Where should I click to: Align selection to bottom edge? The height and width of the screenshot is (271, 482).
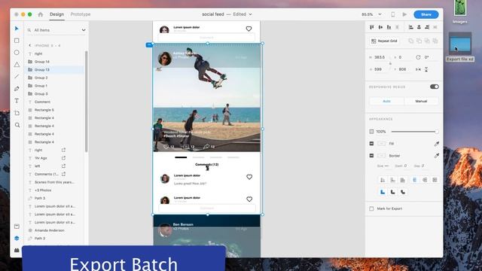point(389,27)
